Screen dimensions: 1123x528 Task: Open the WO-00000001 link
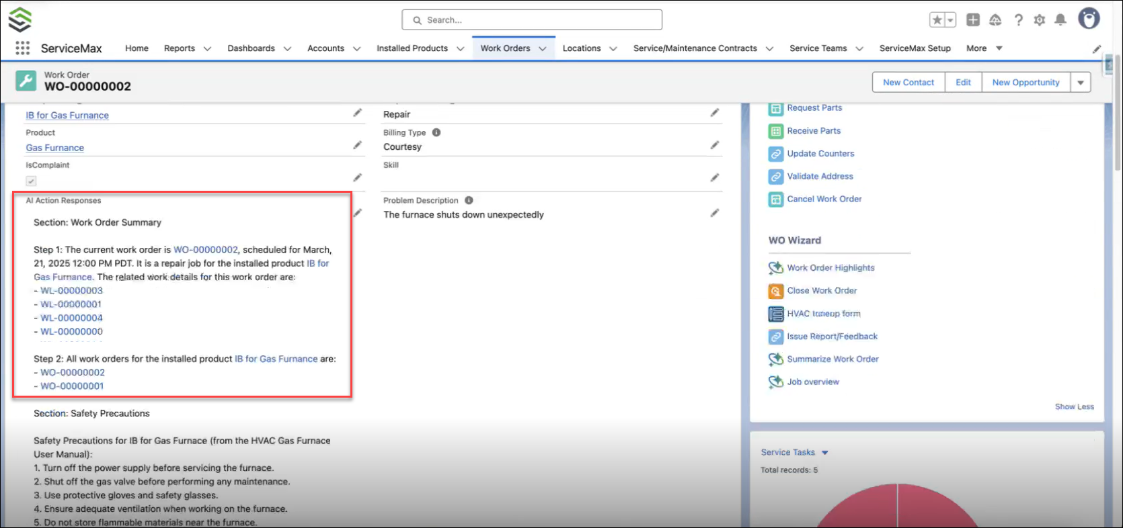pos(72,386)
